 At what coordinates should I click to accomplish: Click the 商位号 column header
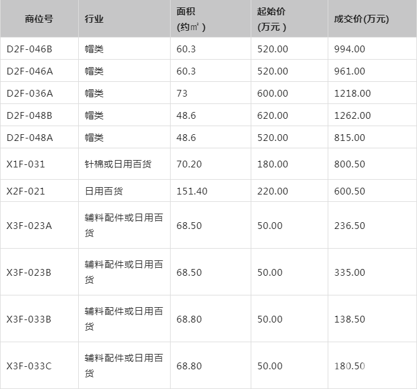[39, 19]
